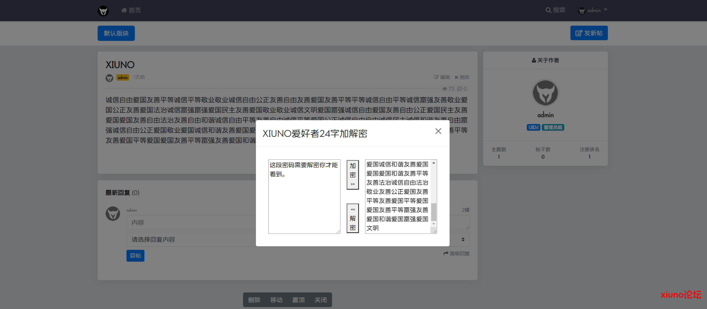Image resolution: width=707 pixels, height=309 pixels.
Task: Click the admin avatar in the navbar
Action: 582,10
